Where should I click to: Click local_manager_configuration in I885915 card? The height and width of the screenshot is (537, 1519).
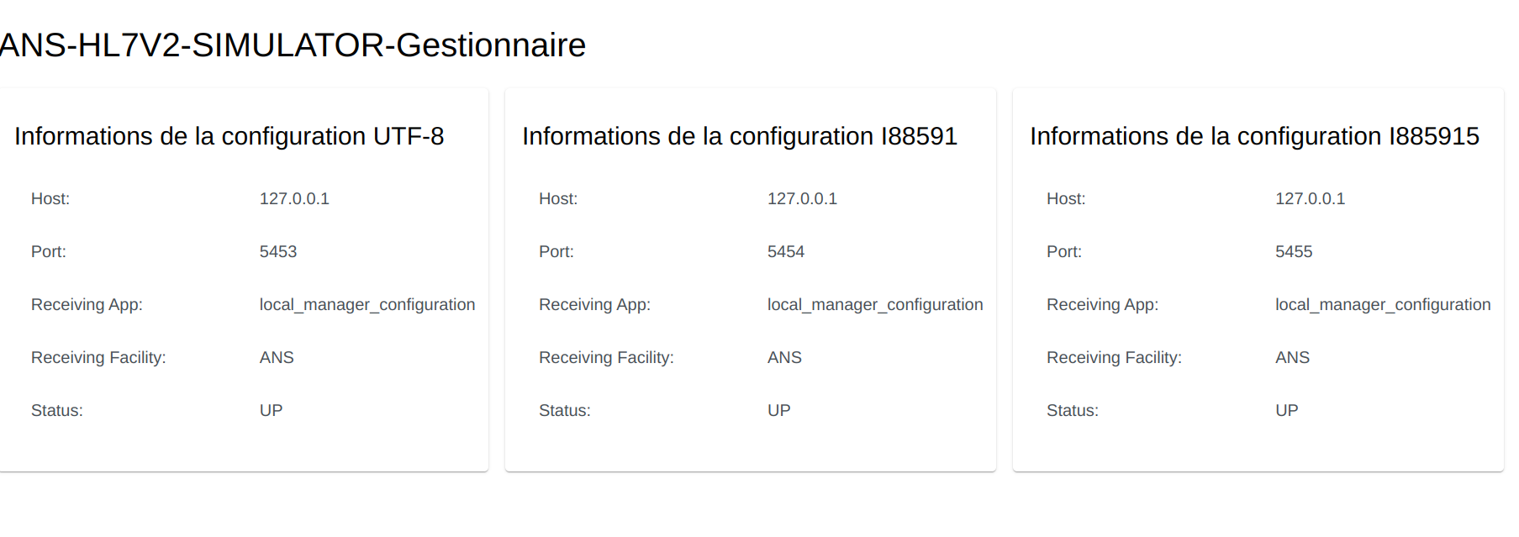pyautogui.click(x=1382, y=305)
